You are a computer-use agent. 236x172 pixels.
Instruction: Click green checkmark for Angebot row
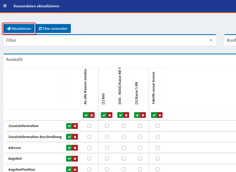69,159
